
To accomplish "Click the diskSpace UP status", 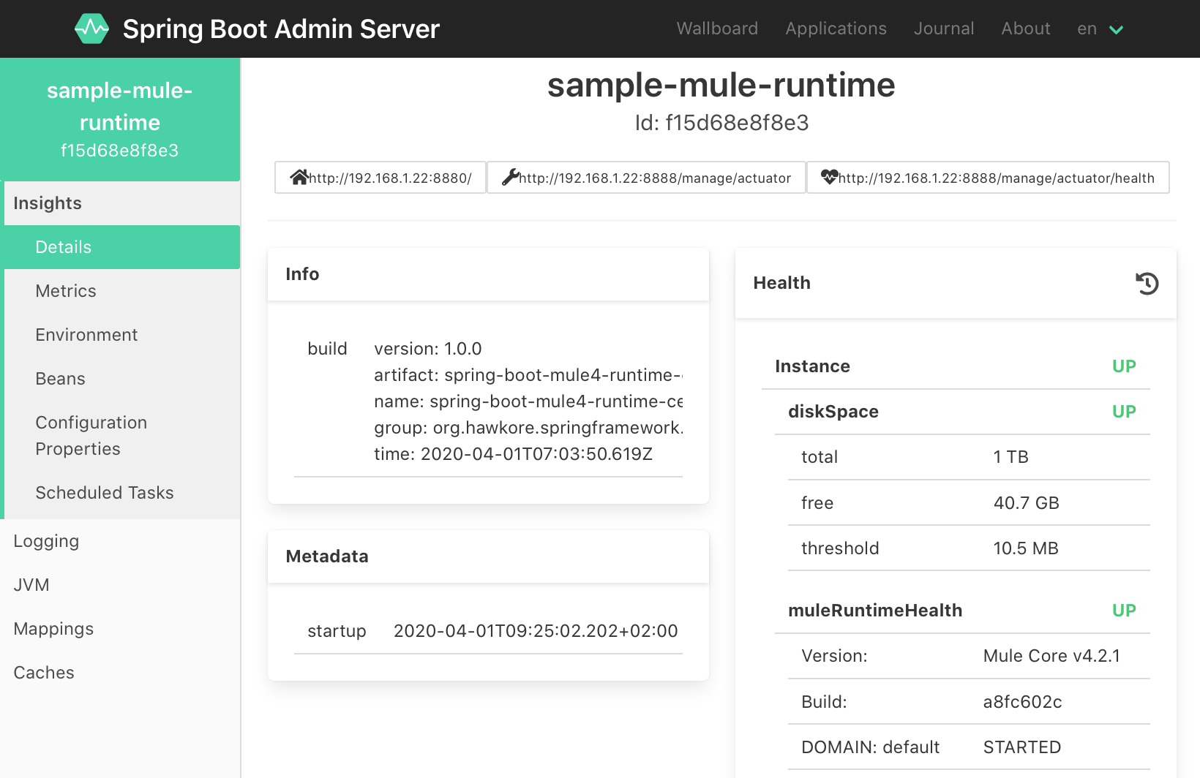I will (x=1124, y=412).
